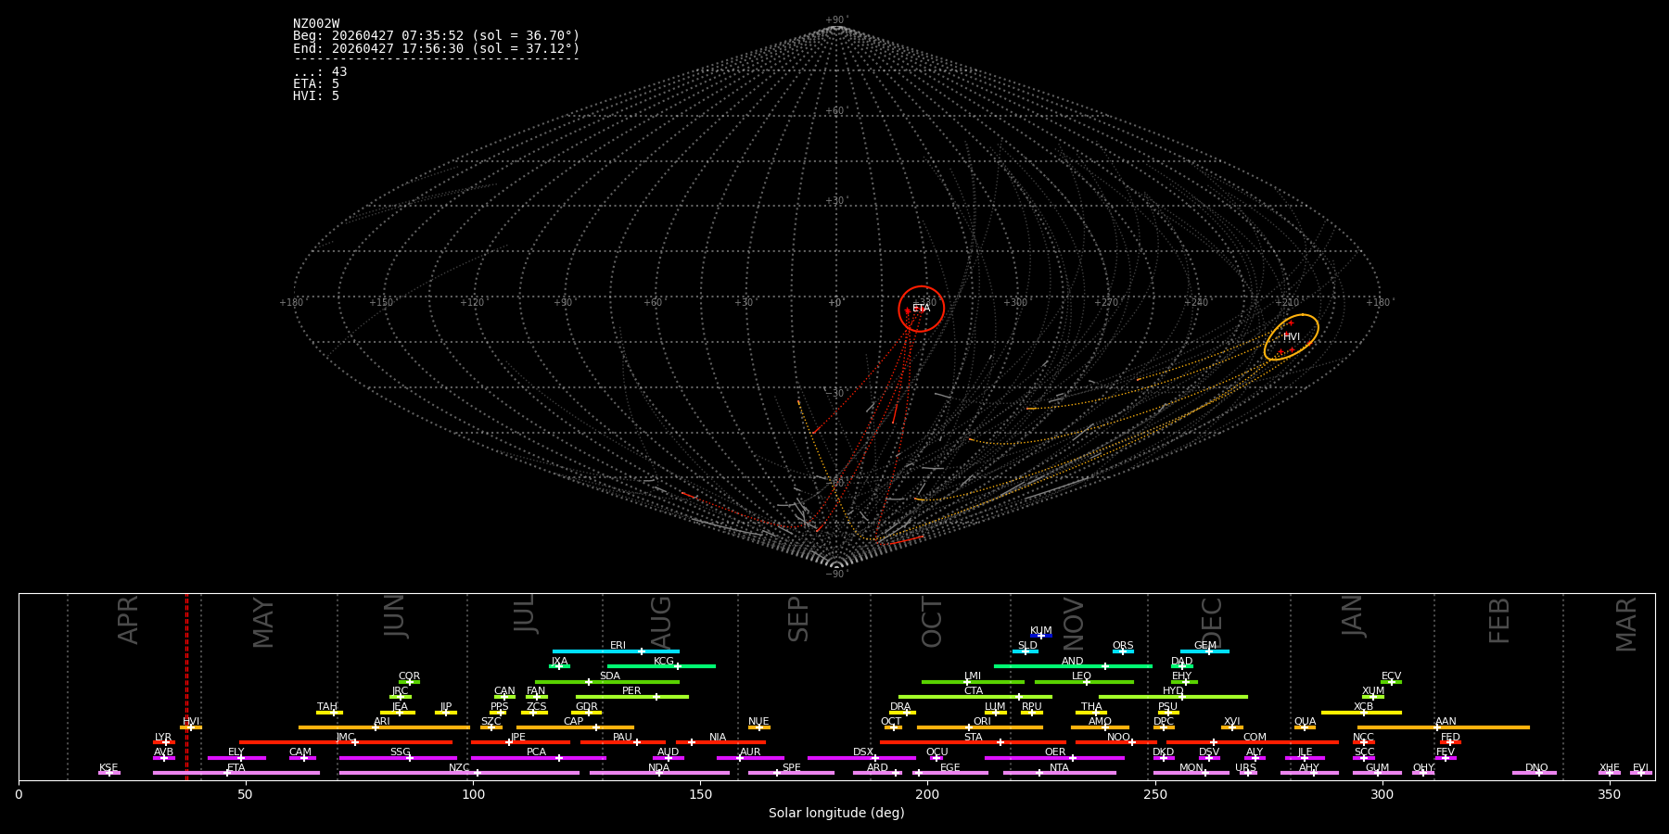The image size is (1669, 834).
Task: Click the HYD shower label
Action: pos(1173,691)
